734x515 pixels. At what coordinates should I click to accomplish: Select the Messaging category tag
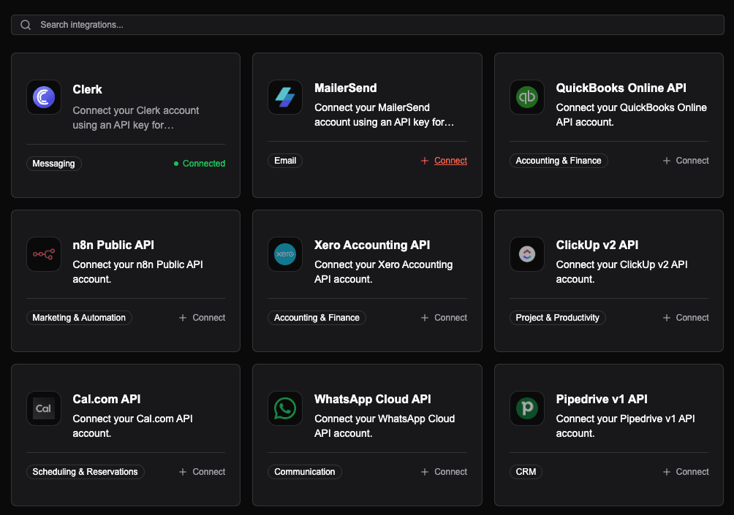pos(53,164)
